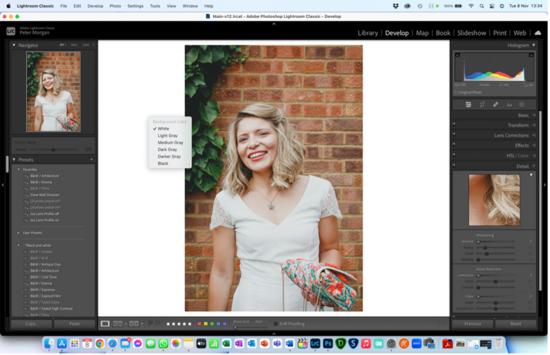The image size is (550, 355).
Task: Select the Crop Overlay tool
Action: [482, 104]
